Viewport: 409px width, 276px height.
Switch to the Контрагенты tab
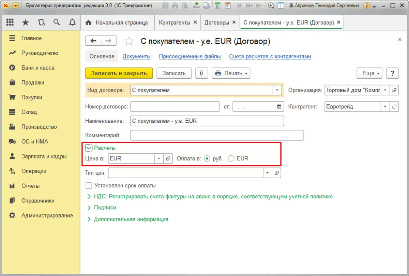tap(175, 22)
